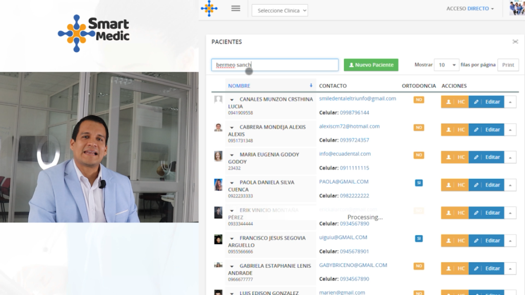
Task: Click the photo of MARIA EUGENIA GODOY
Action: coord(218,156)
